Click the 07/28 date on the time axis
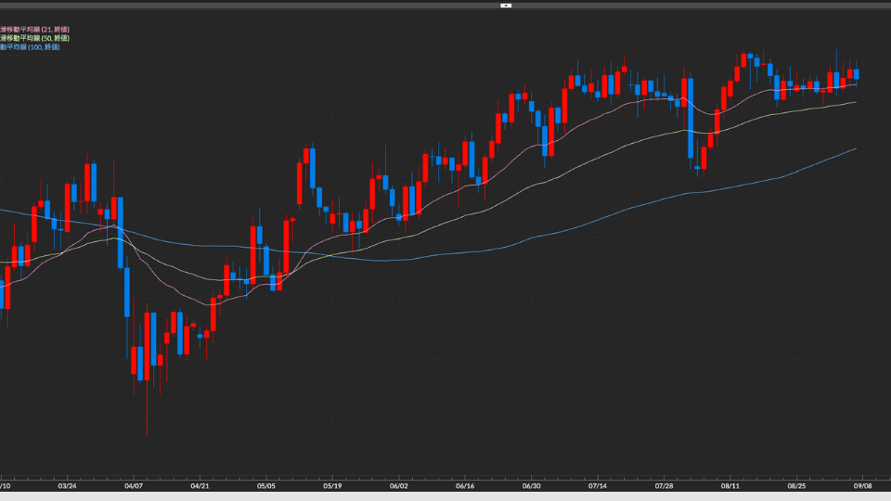This screenshot has width=891, height=501. click(x=665, y=485)
